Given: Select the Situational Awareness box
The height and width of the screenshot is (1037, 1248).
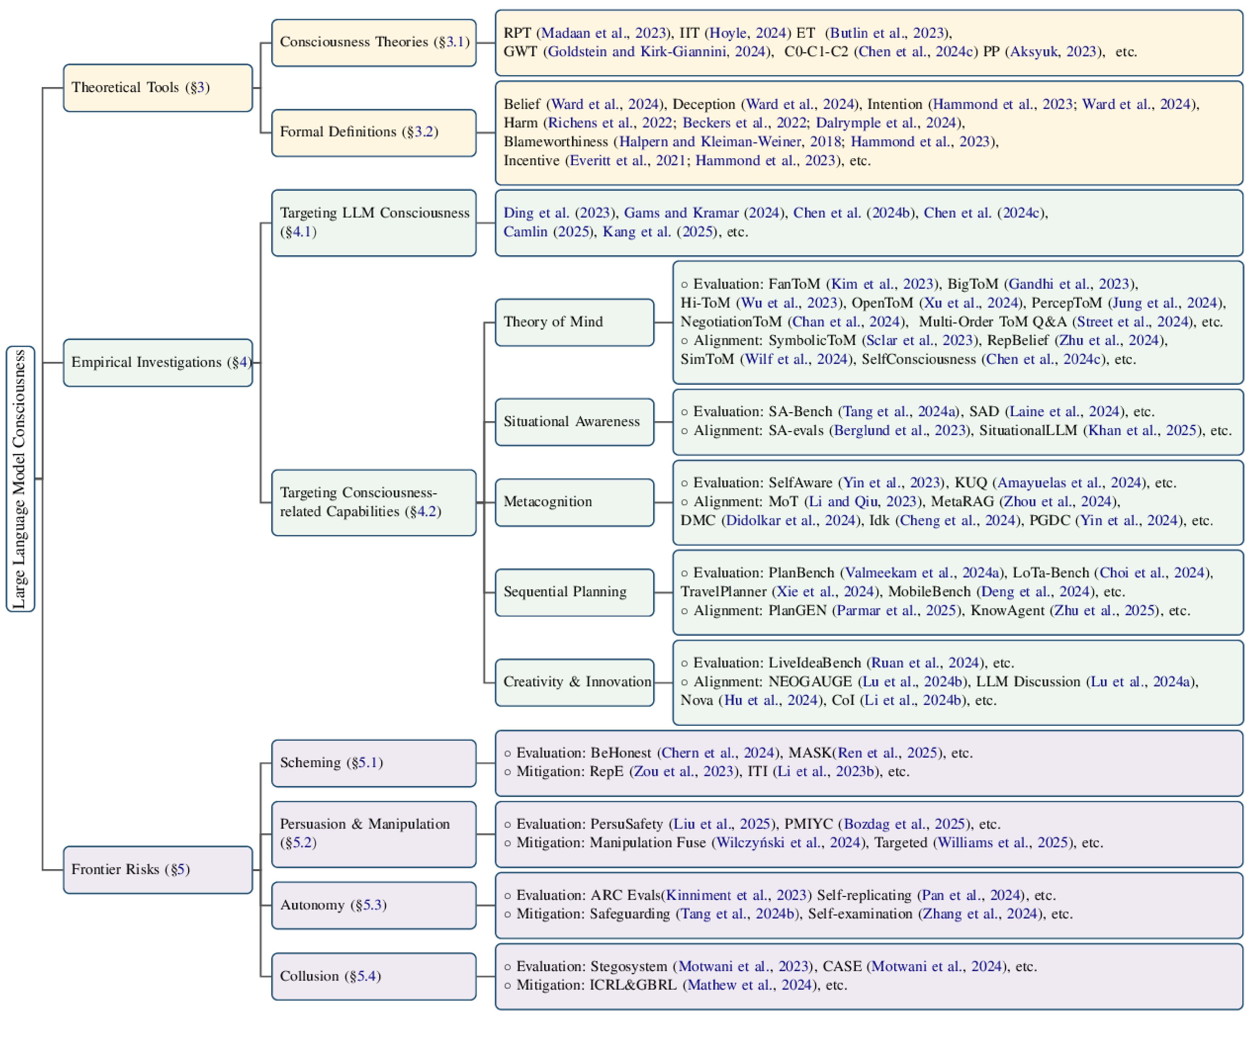Looking at the screenshot, I should point(574,422).
